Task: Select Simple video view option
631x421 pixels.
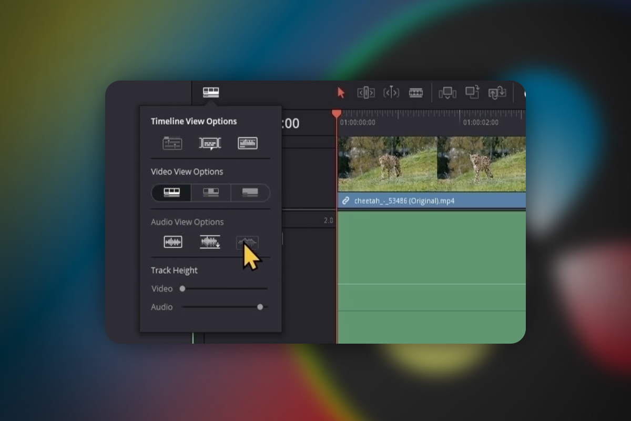Action: click(250, 193)
